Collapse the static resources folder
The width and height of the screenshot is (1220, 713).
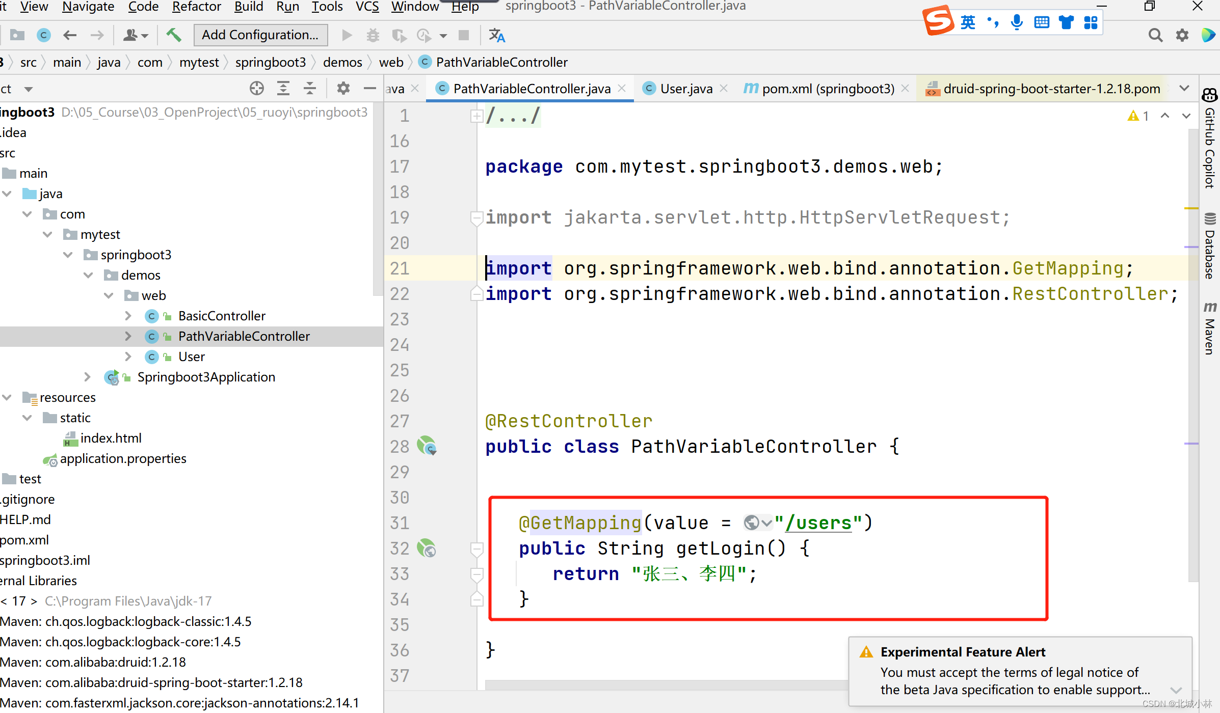[27, 418]
